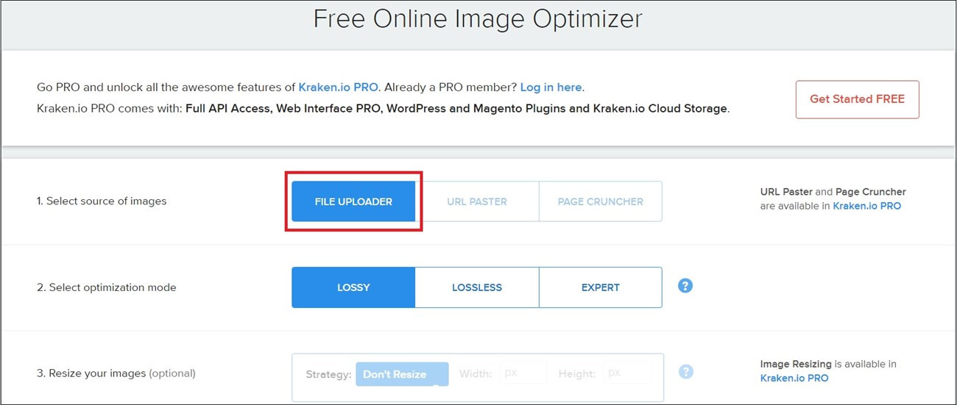Click the bold 'URL Paster' note text

[786, 192]
